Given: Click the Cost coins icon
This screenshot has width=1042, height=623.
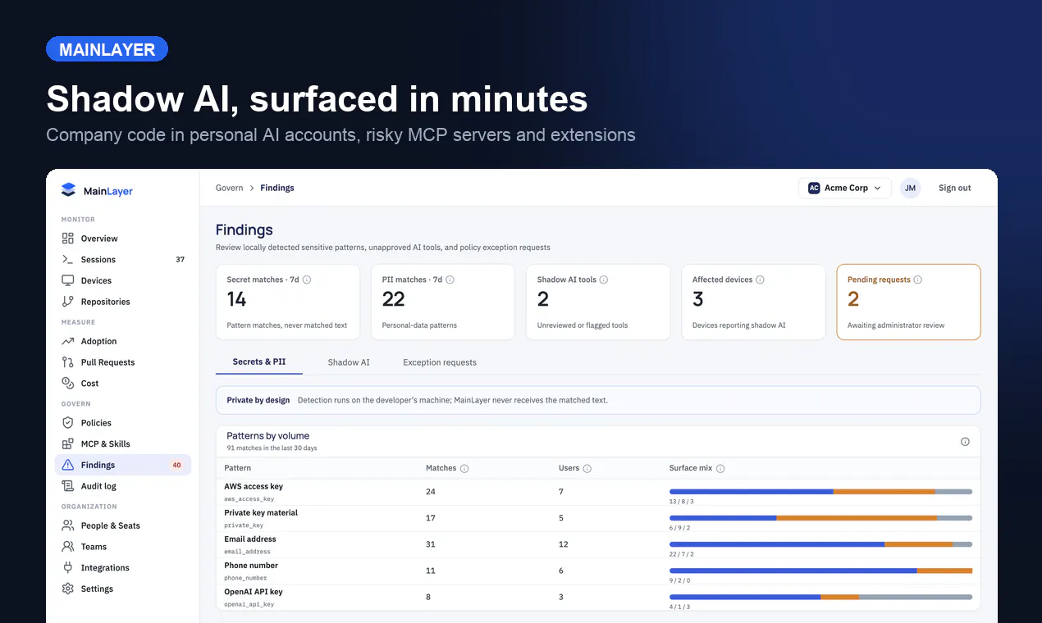Looking at the screenshot, I should 68,383.
